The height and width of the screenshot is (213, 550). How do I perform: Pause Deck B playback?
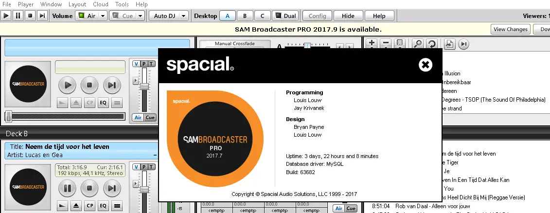[68, 188]
